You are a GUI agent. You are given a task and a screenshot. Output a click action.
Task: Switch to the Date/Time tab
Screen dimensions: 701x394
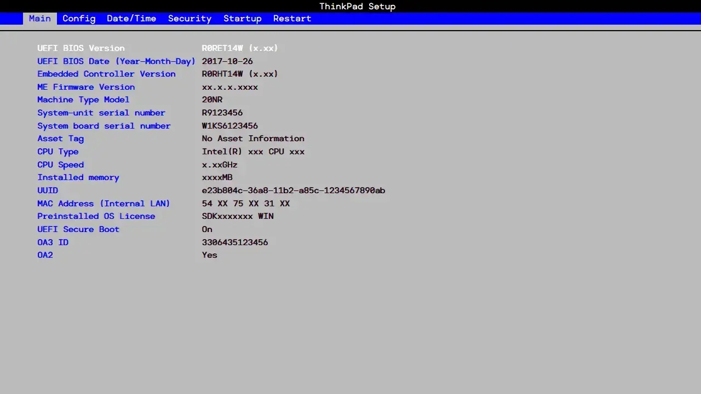131,19
